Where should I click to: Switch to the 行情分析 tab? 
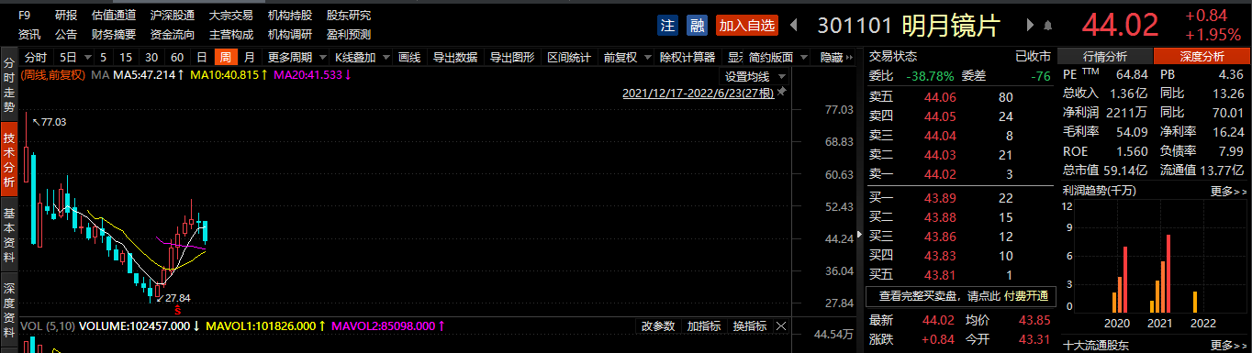click(x=1105, y=56)
